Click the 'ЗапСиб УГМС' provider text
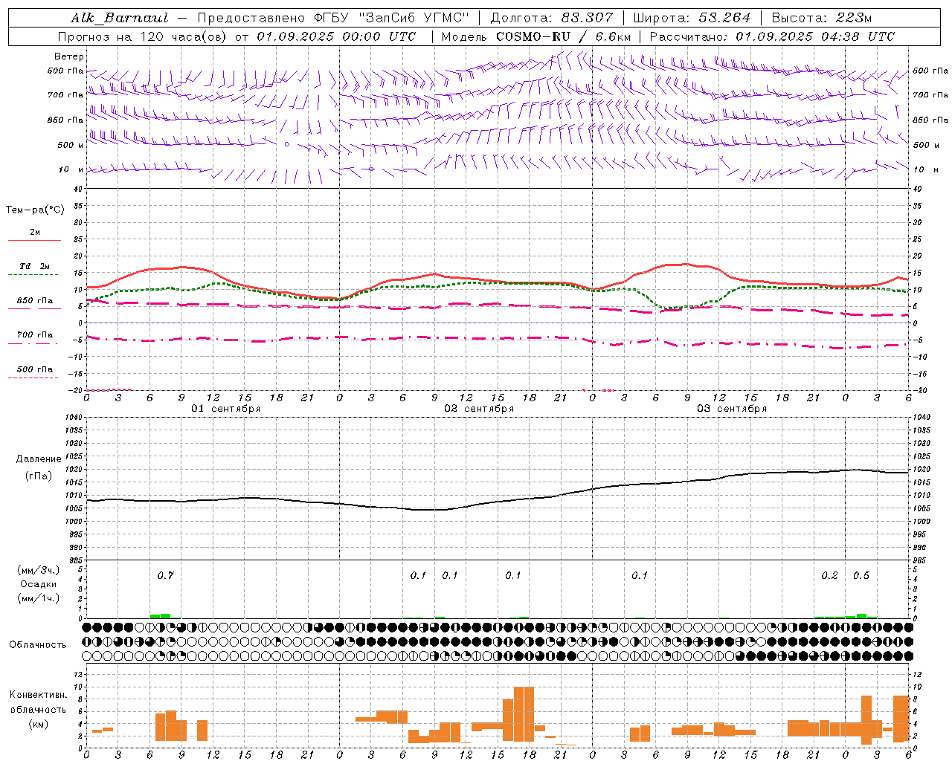The height and width of the screenshot is (761, 952). (x=413, y=18)
